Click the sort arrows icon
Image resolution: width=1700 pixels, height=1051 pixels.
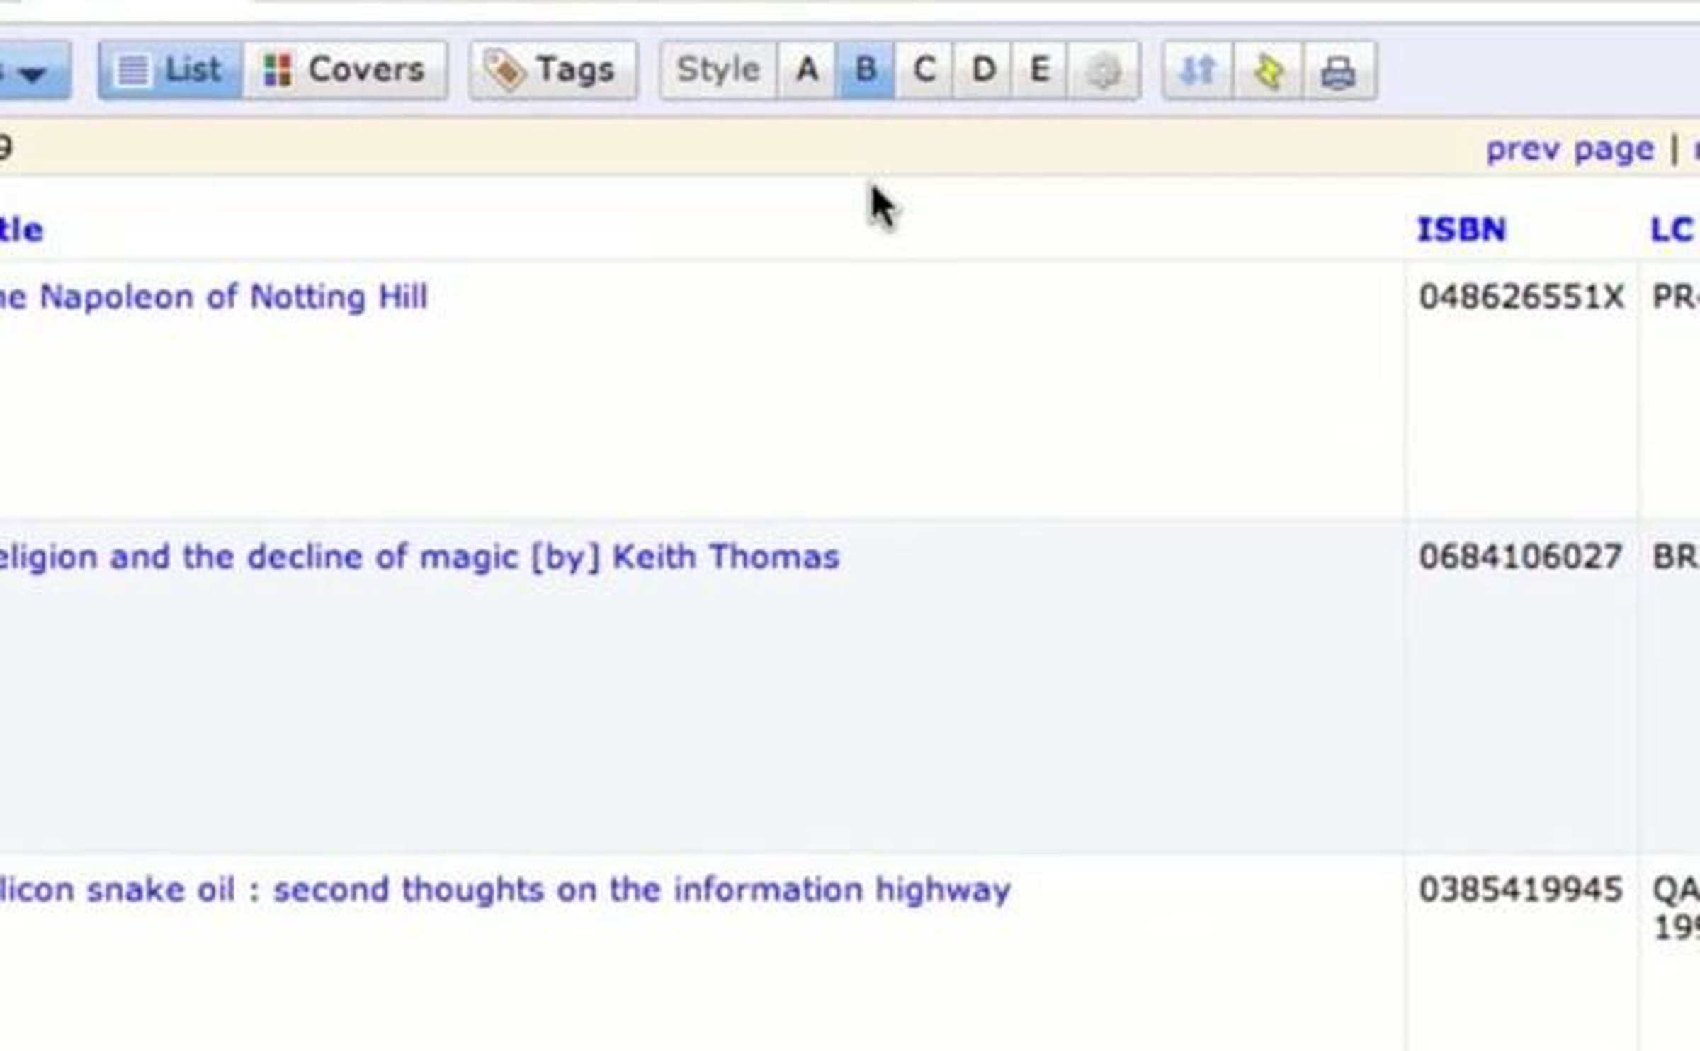[1198, 71]
